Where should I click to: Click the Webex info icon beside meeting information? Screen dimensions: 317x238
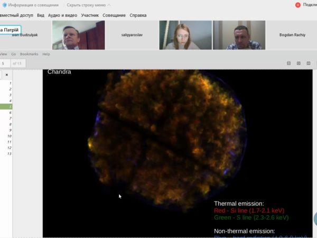tap(4, 5)
